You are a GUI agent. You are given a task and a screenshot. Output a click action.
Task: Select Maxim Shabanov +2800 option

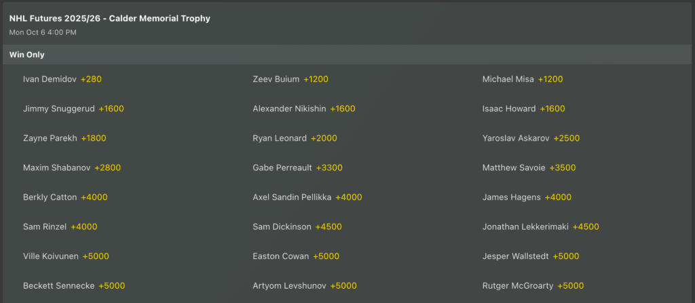(x=107, y=167)
